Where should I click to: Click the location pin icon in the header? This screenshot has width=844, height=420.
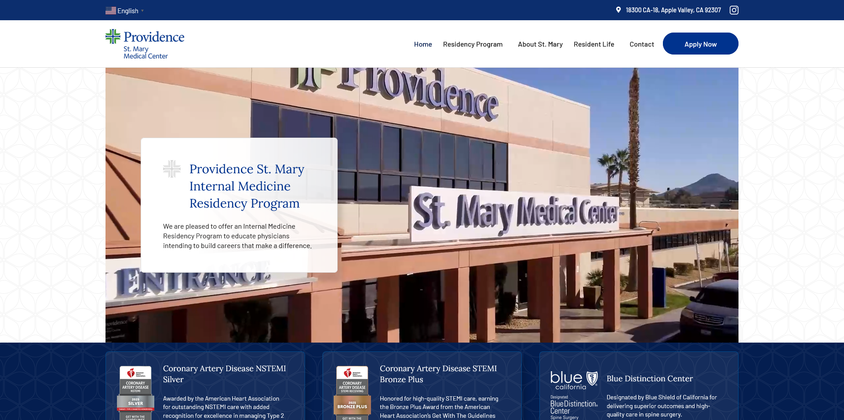pyautogui.click(x=618, y=9)
